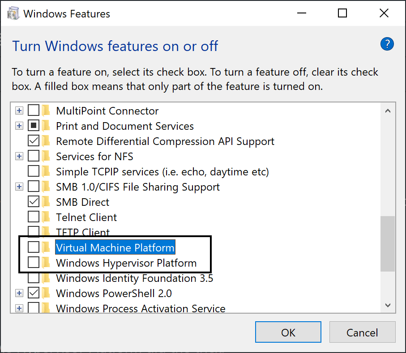406x353 pixels.
Task: Tick the Telnet Client checkbox
Action: point(34,217)
